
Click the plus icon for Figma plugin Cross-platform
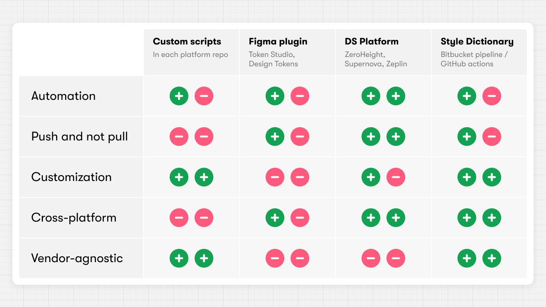[x=275, y=218]
